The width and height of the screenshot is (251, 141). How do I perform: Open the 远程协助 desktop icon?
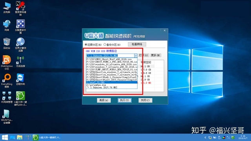pyautogui.click(x=20, y=80)
